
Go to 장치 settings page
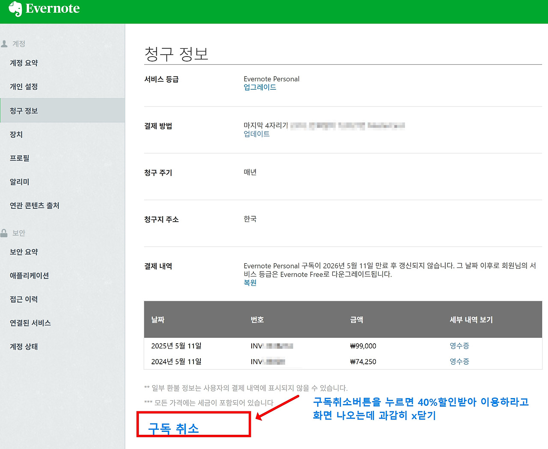tap(16, 134)
